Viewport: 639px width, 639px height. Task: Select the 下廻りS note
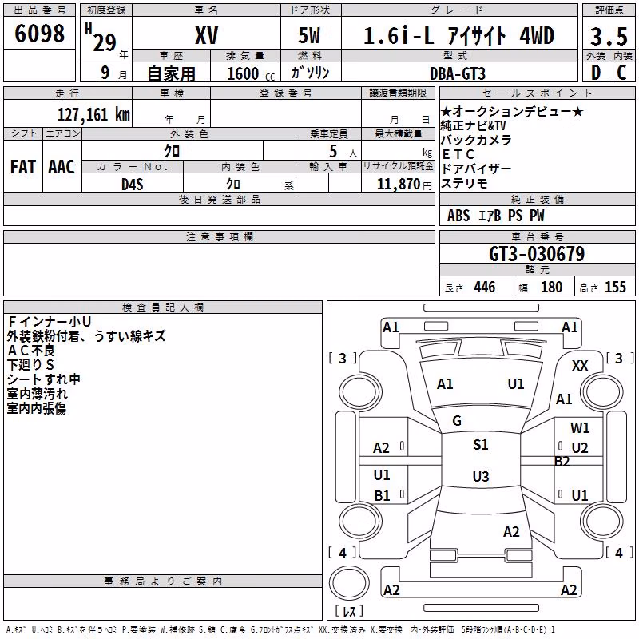[x=30, y=365]
